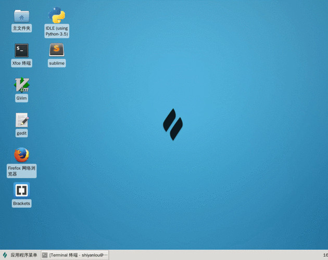Select the gedit label text
The width and height of the screenshot is (328, 260).
21,133
